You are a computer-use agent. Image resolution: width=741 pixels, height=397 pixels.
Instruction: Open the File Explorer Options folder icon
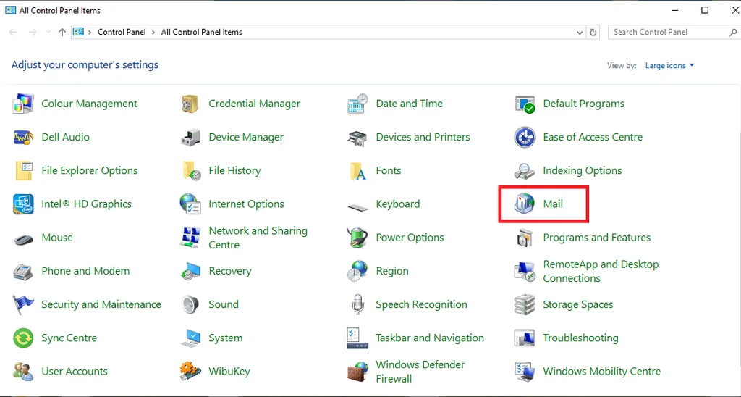point(23,171)
